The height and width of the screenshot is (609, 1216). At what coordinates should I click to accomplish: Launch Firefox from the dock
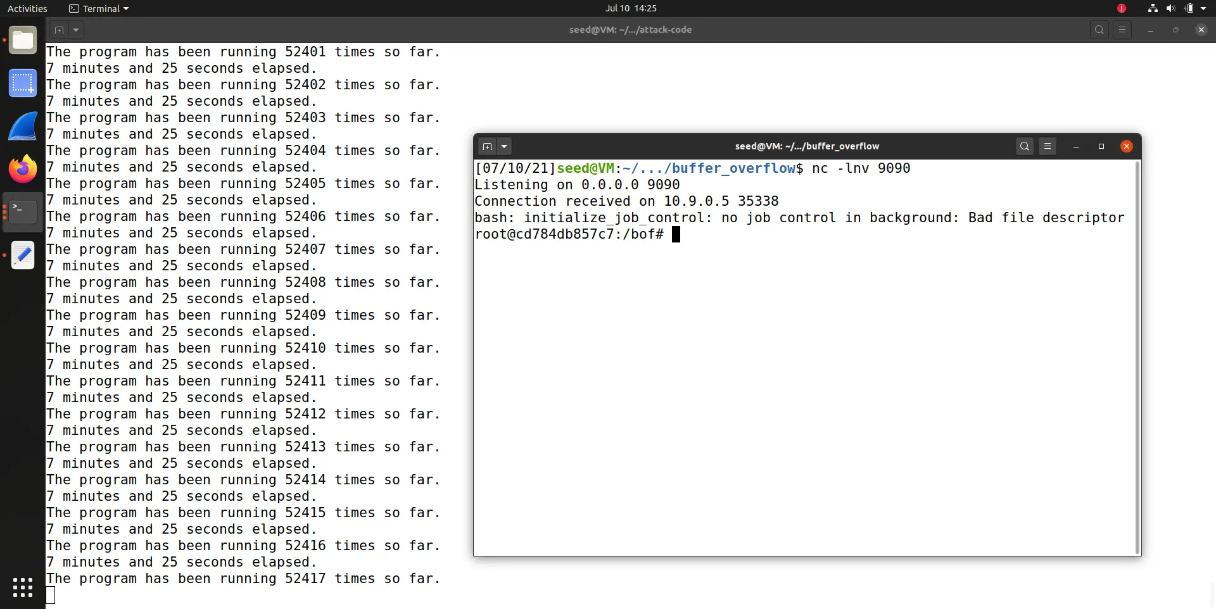[23, 168]
